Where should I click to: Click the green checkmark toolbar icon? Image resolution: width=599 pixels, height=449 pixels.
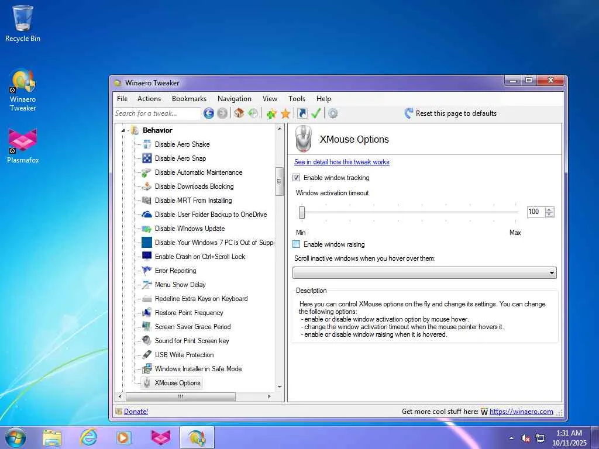[316, 113]
